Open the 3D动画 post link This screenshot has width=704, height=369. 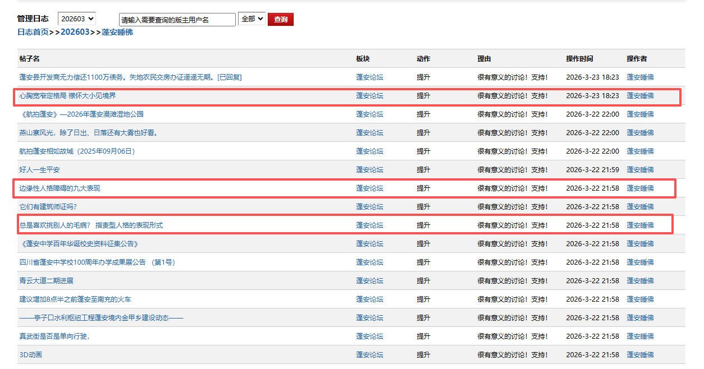click(31, 355)
